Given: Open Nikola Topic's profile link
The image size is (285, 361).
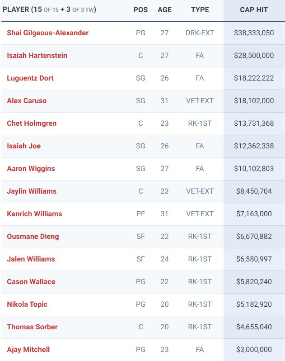Looking at the screenshot, I should (x=27, y=304).
